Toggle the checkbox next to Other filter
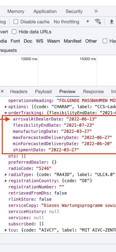 [x=105, y=41]
